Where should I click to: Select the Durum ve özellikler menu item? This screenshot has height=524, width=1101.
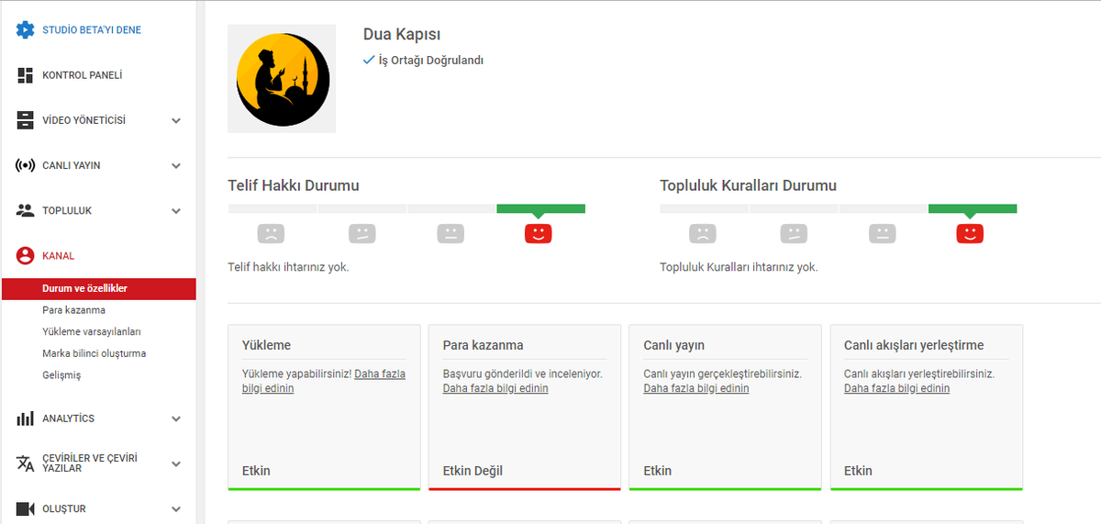click(x=98, y=288)
